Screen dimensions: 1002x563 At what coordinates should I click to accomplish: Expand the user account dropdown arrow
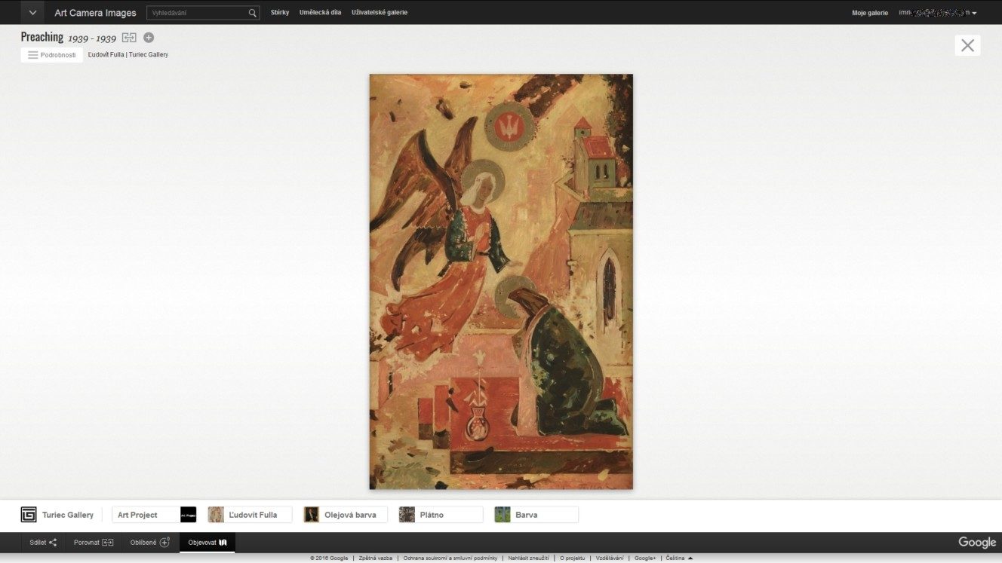pos(974,14)
